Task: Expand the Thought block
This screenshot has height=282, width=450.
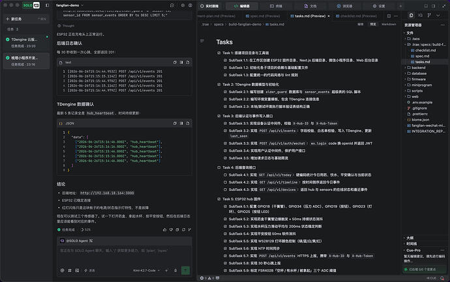Action: (66, 26)
